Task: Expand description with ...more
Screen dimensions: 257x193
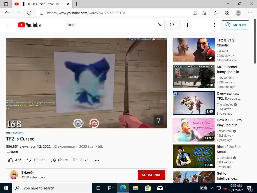Action: coord(13,152)
